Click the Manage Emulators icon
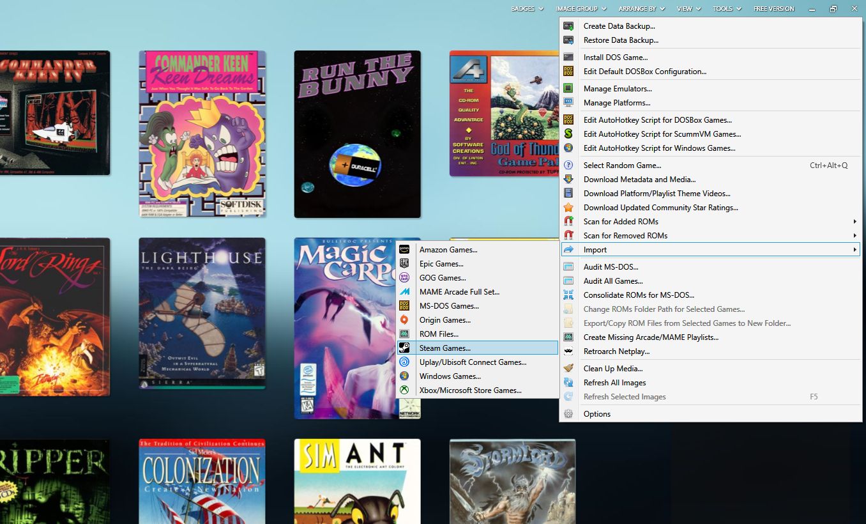 tap(568, 89)
